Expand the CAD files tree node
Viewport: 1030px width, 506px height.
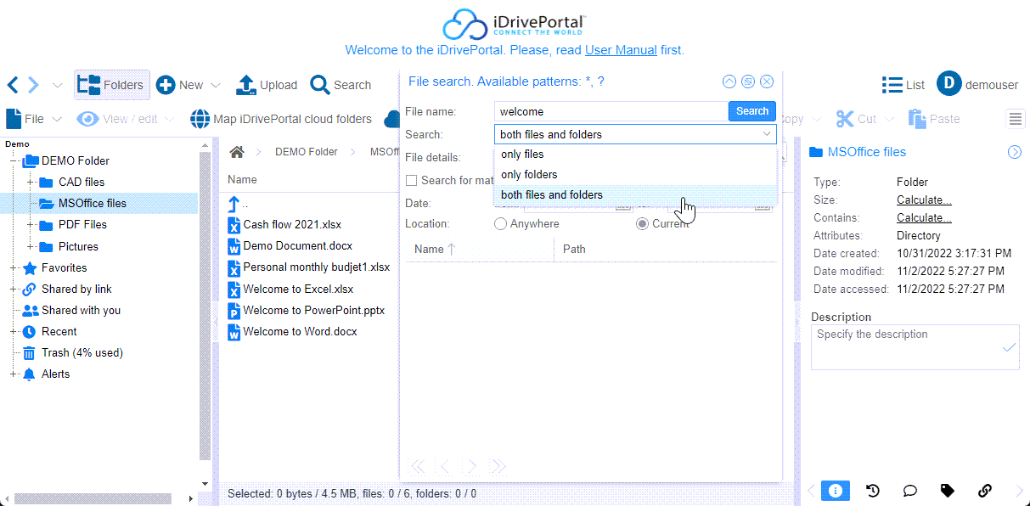coord(31,182)
